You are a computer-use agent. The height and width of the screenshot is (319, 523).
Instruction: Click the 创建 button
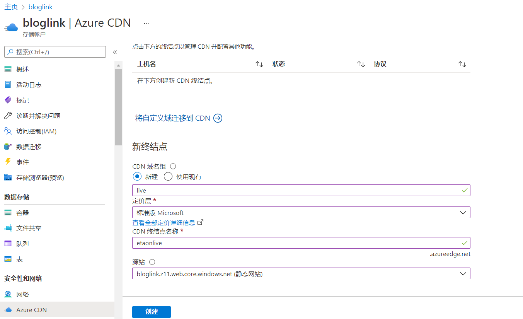pyautogui.click(x=152, y=312)
